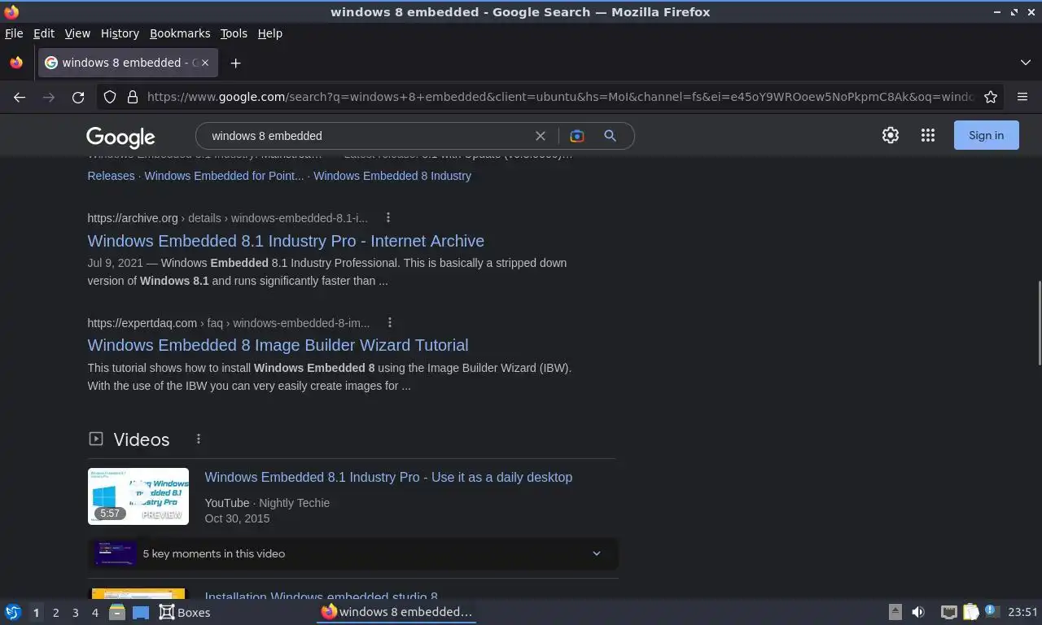
Task: Open more options for archive.org result
Action: 388,217
